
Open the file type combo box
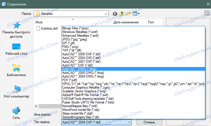[x=96, y=122]
